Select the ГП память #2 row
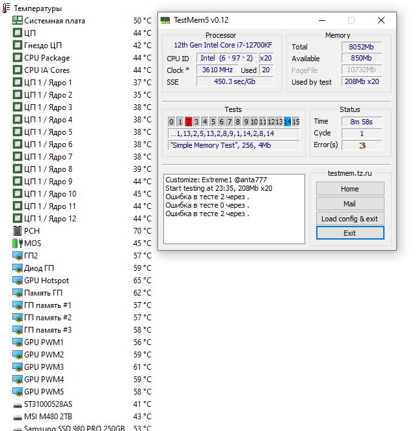The height and width of the screenshot is (431, 419). click(x=82, y=318)
